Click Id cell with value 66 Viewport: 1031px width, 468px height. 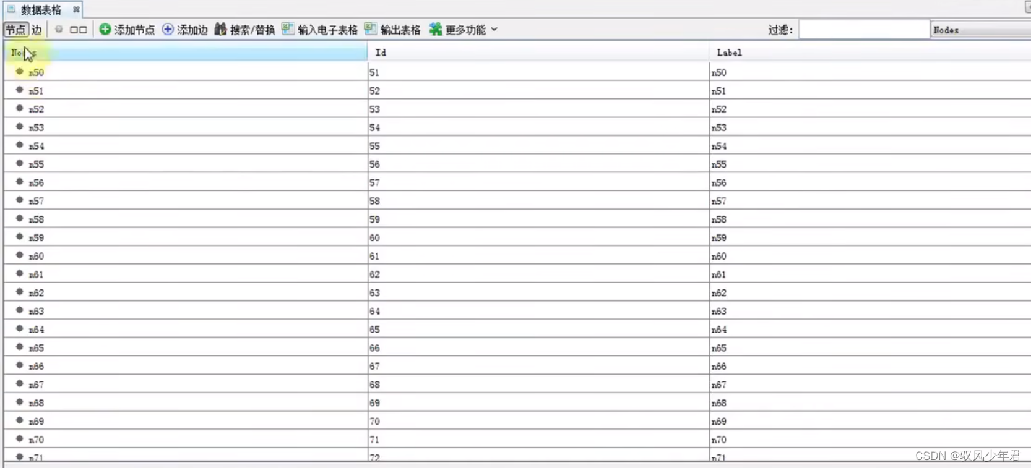coord(538,348)
